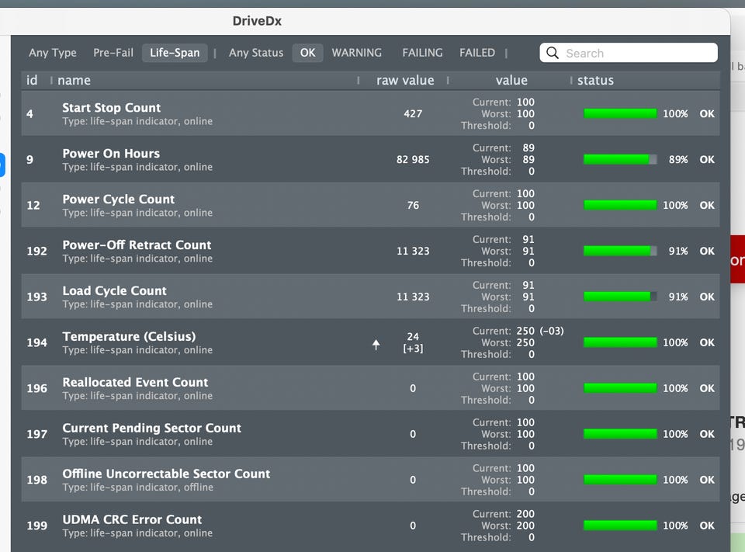Select the Load Cycle Count row
Screen dimensions: 745x552
tap(370, 297)
